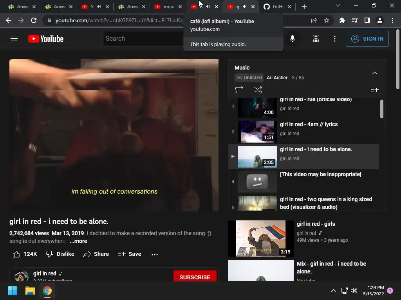
Task: Open File Explorer from taskbar
Action: [30, 291]
